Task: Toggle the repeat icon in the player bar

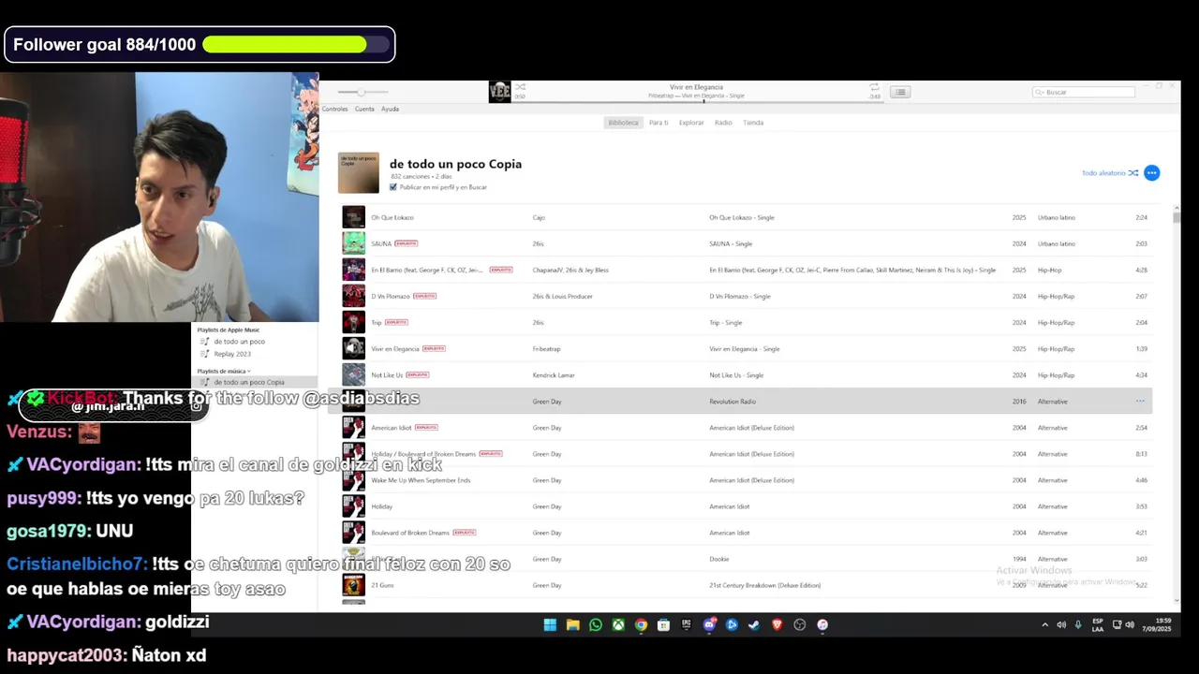Action: (874, 87)
